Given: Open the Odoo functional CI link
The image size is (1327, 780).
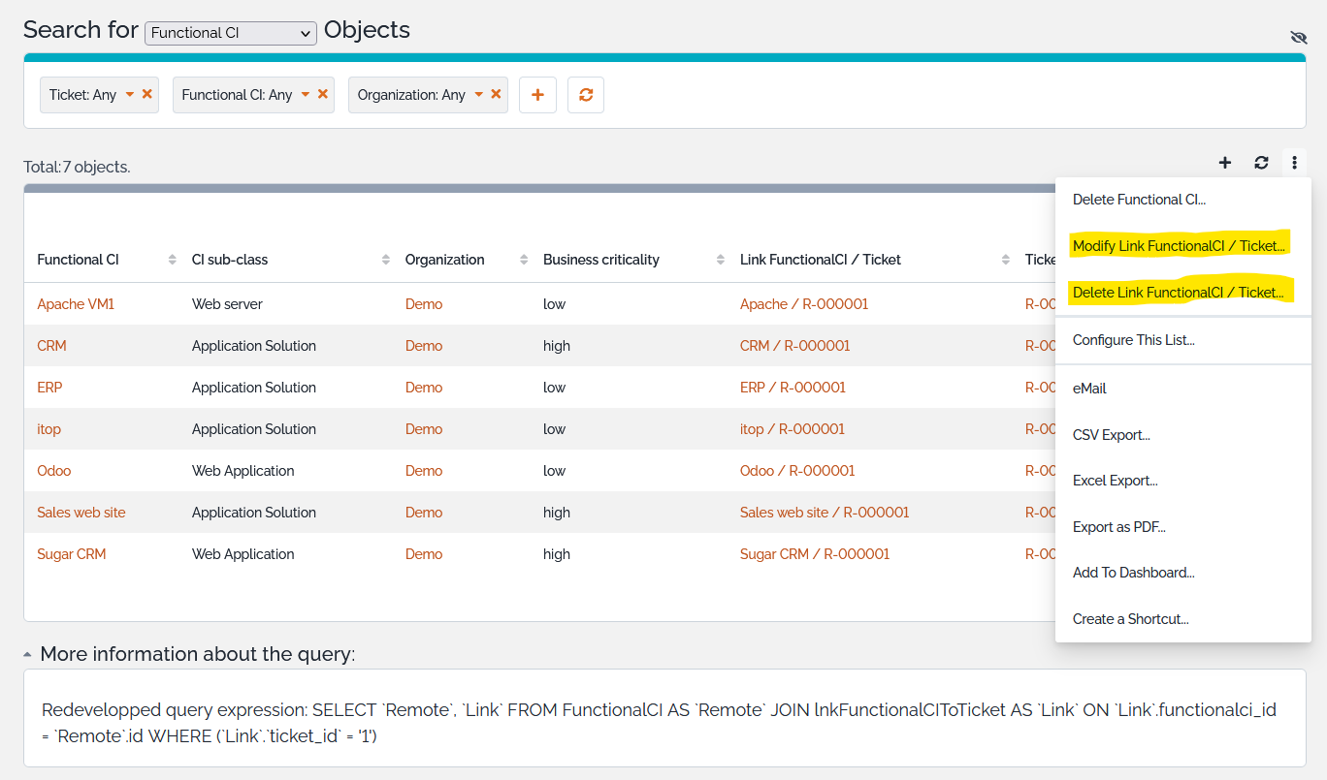Looking at the screenshot, I should pos(54,471).
